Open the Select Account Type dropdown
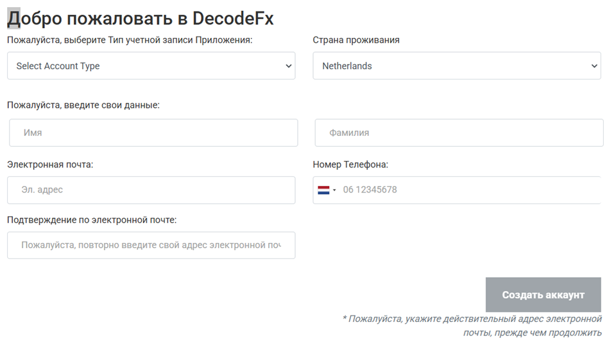The image size is (616, 345). pyautogui.click(x=151, y=66)
